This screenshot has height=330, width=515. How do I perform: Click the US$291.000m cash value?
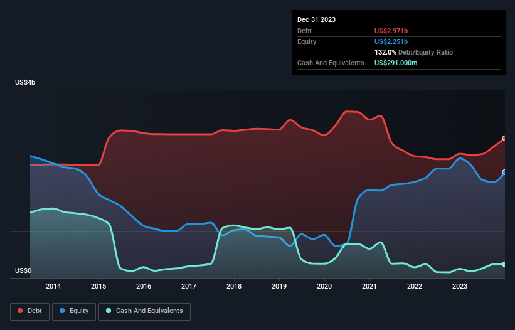point(396,63)
